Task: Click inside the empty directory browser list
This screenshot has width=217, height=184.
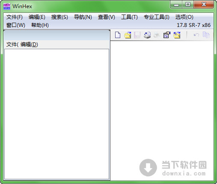Action: point(57,114)
